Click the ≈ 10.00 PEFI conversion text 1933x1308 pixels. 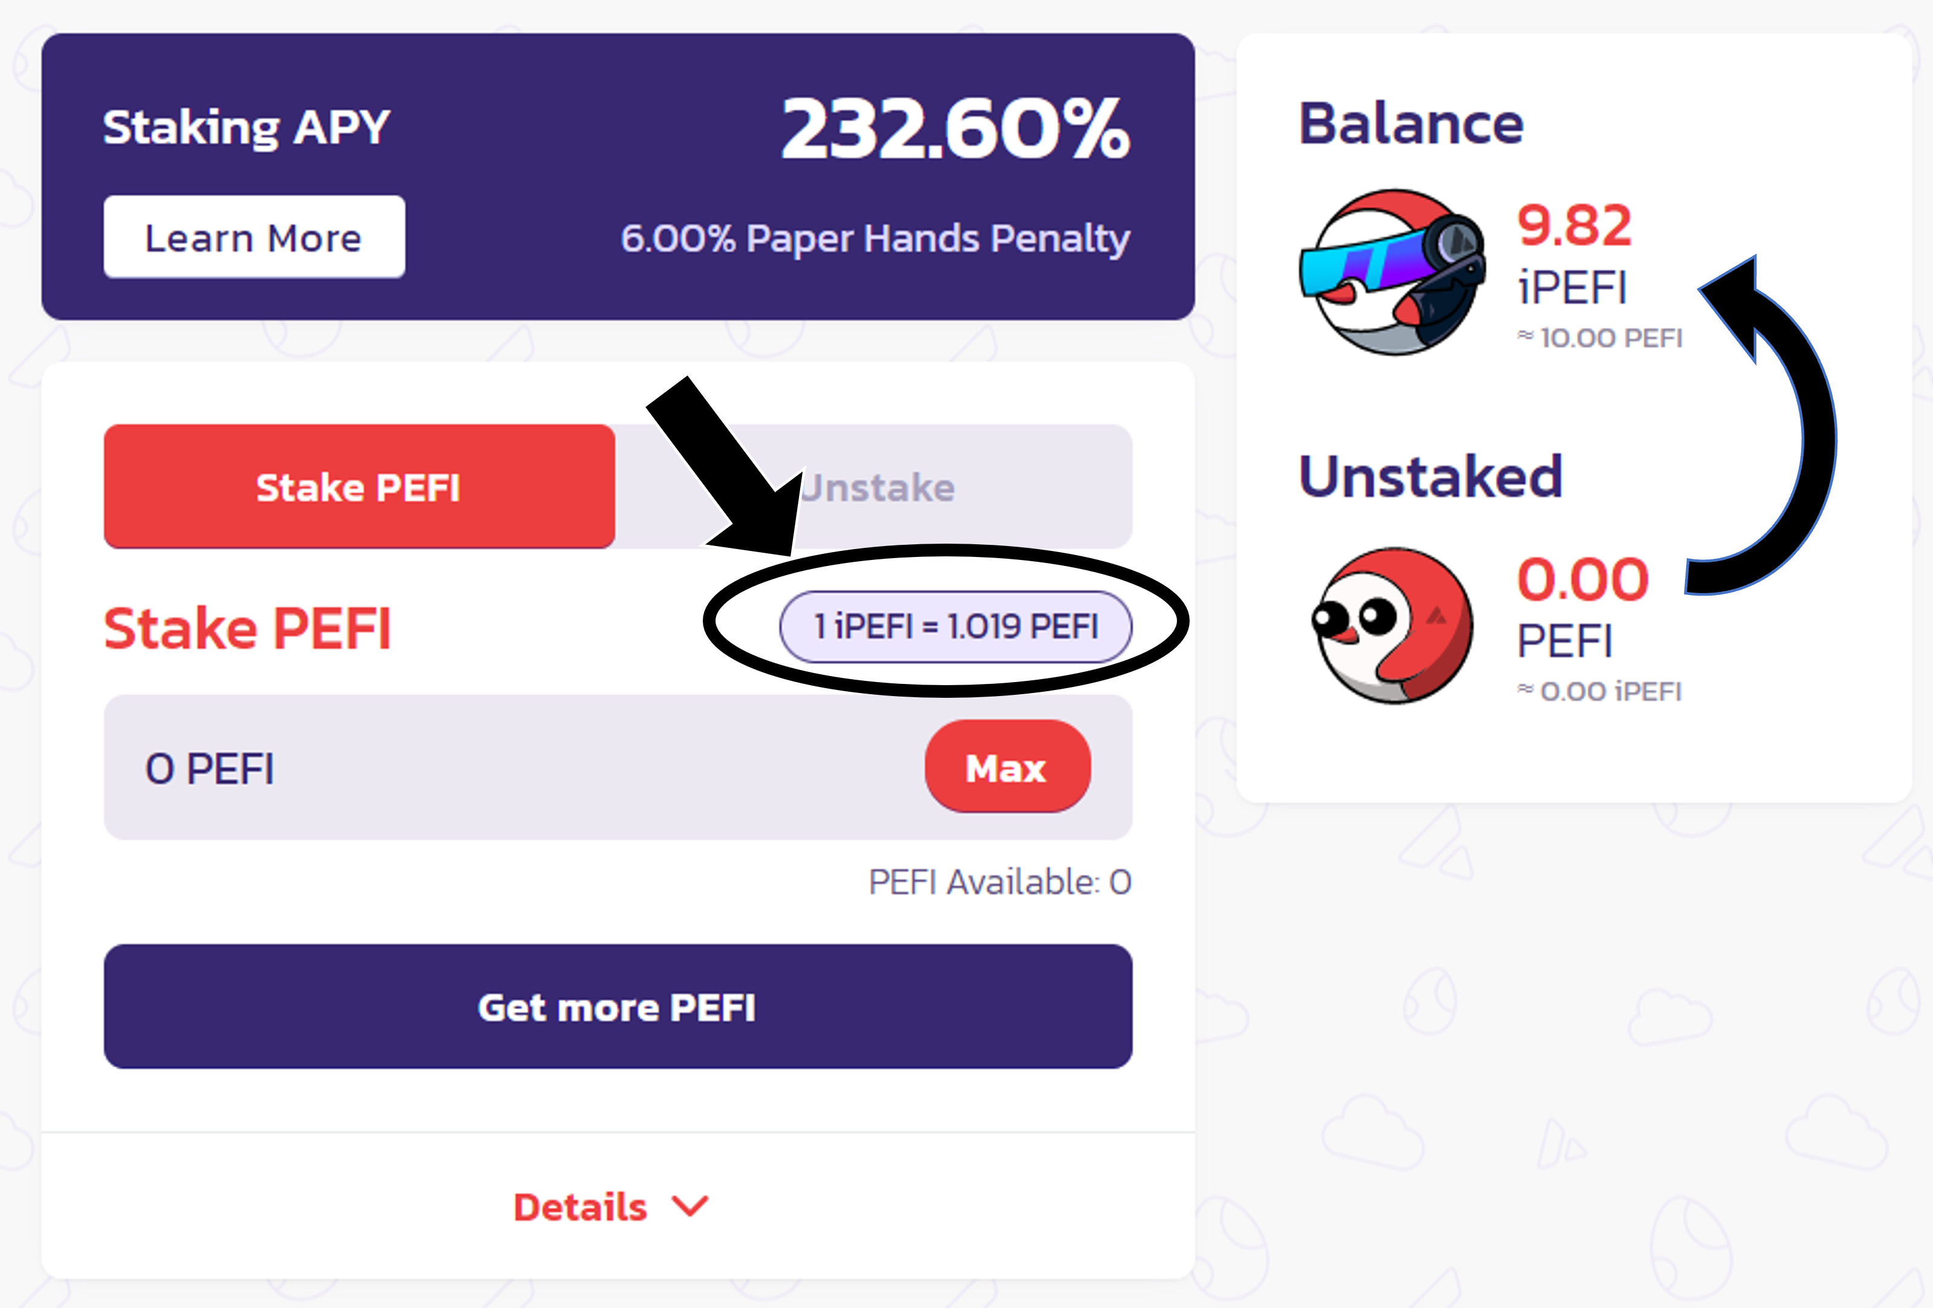click(1600, 337)
